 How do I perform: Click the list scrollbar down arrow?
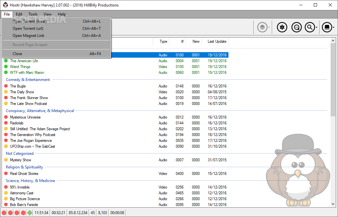[x=333, y=204]
